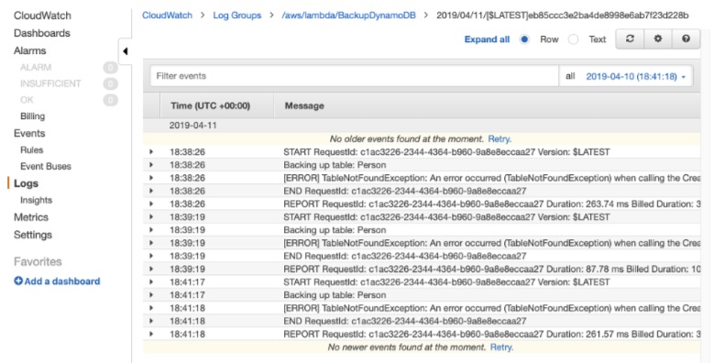Image resolution: width=713 pixels, height=363 pixels.
Task: Expand the 18:39:19 REPORT row
Action: [x=151, y=269]
